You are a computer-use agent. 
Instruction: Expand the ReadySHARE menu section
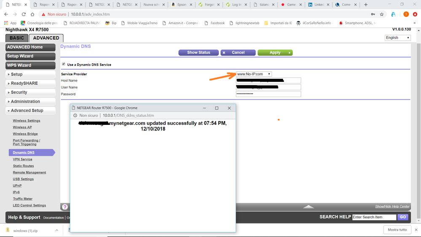click(30, 83)
